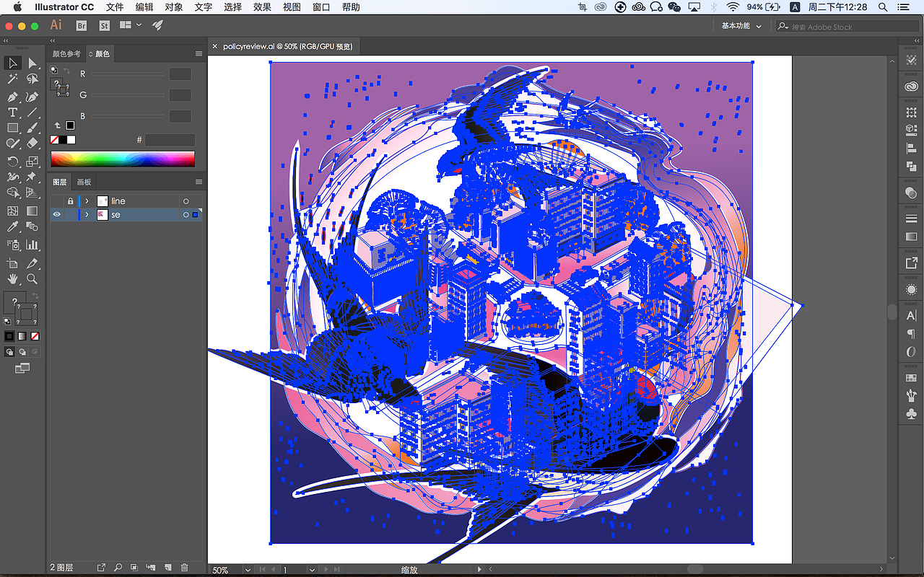This screenshot has height=577, width=924.
Task: Open the Adobe Stock (St) launcher
Action: click(104, 25)
